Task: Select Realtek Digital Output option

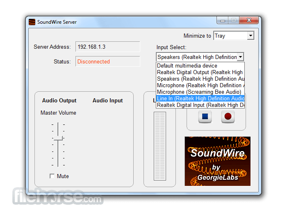Action: [x=200, y=72]
